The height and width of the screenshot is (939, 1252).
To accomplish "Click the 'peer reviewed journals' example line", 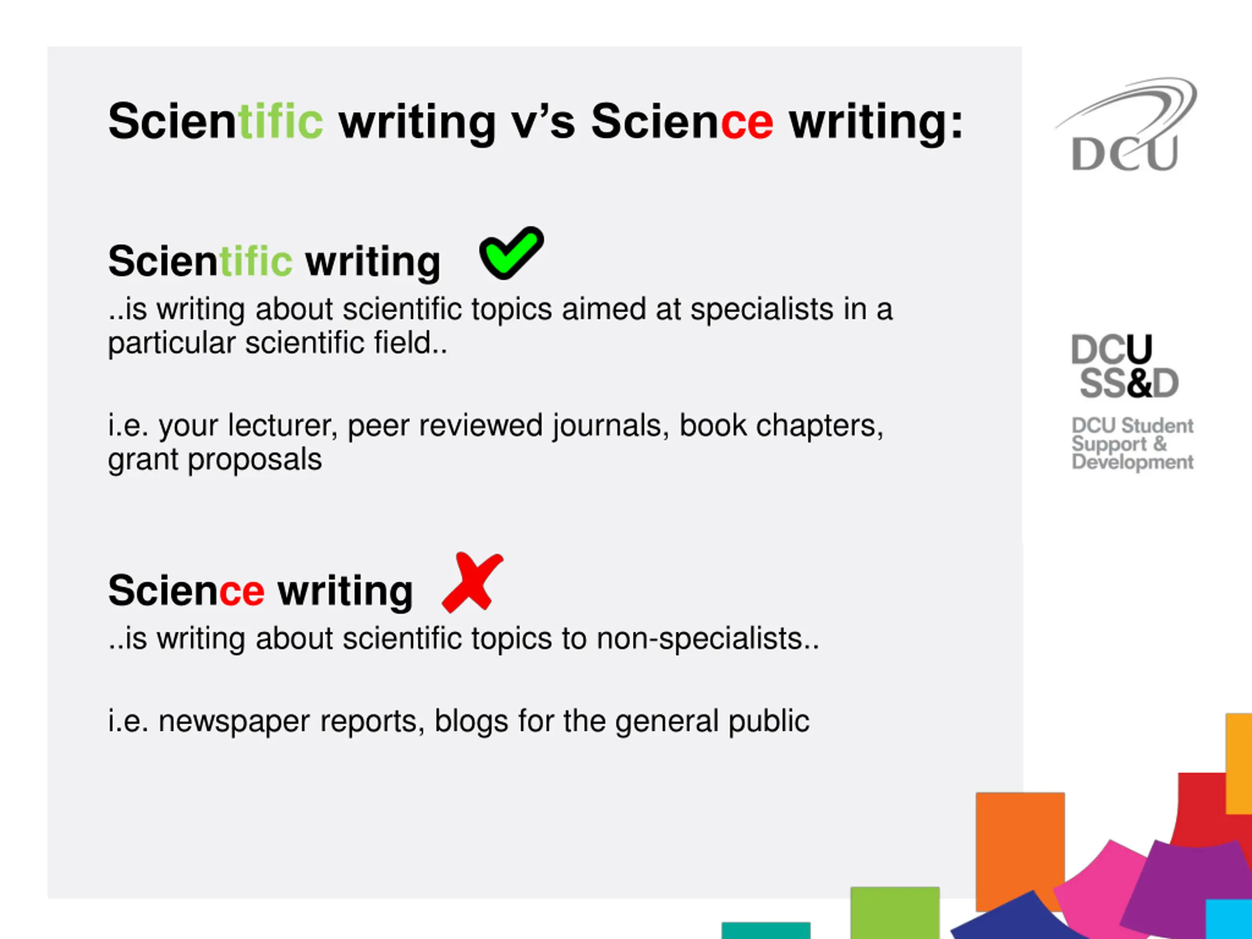I will pos(496,442).
